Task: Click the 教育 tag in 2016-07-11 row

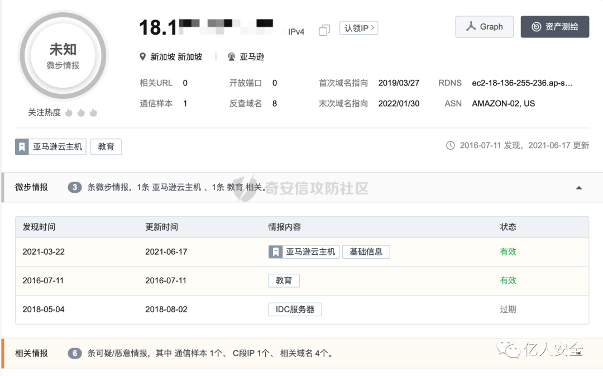Action: (284, 280)
